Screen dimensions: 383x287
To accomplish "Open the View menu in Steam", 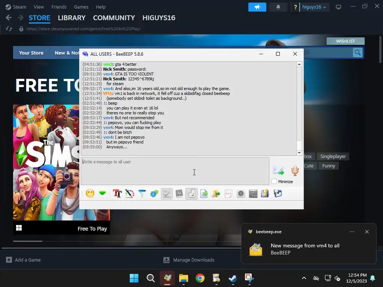I will [x=39, y=7].
